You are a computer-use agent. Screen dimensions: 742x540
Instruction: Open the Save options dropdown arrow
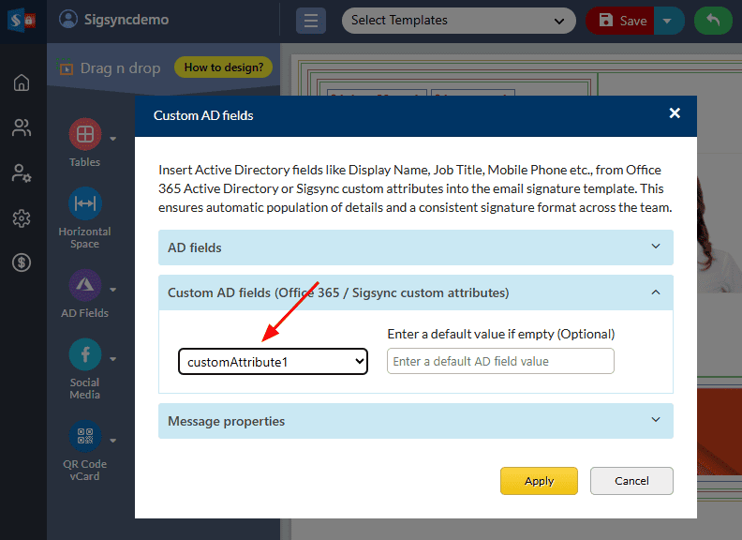668,21
